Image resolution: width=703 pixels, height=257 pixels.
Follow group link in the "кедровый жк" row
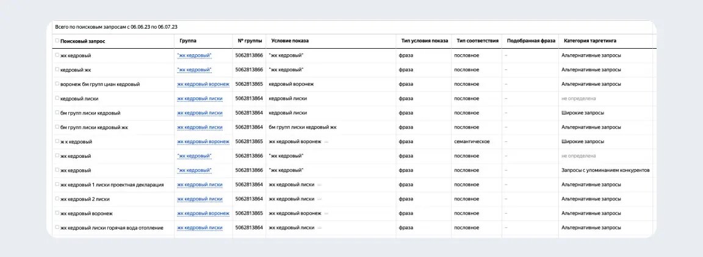[194, 70]
